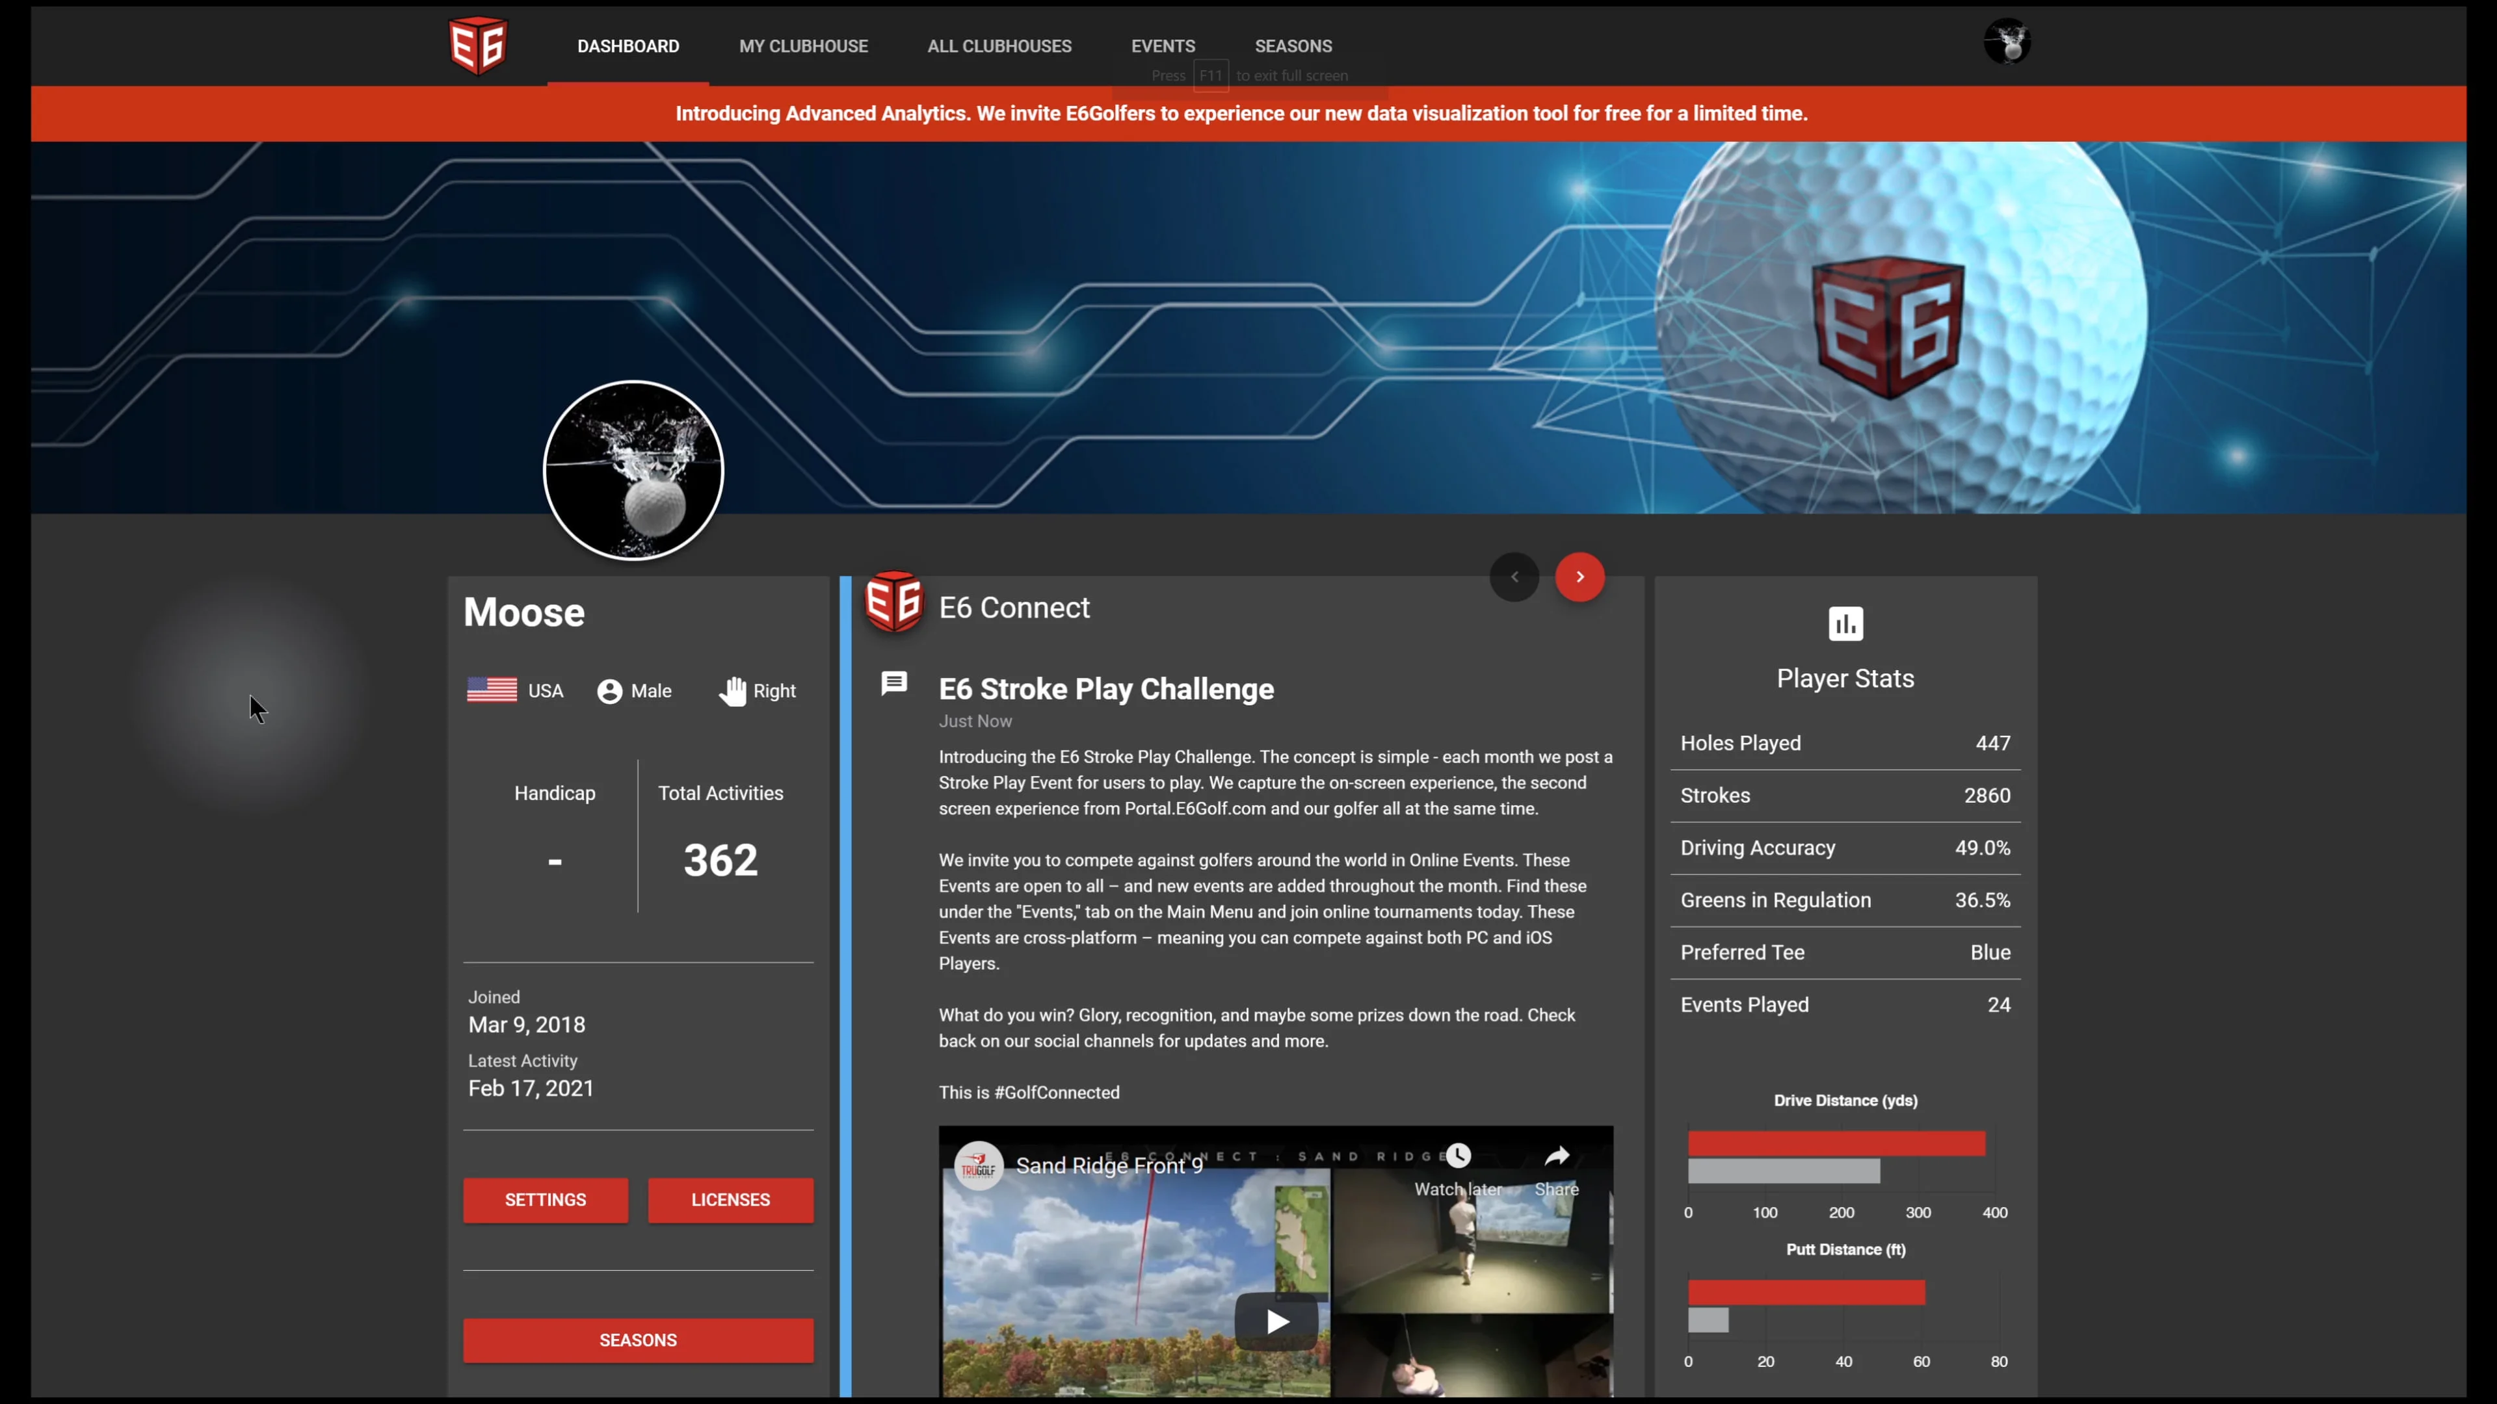Click the Joined date Mar 9, 2018
Viewport: 2497px width, 1404px height.
(x=526, y=1024)
